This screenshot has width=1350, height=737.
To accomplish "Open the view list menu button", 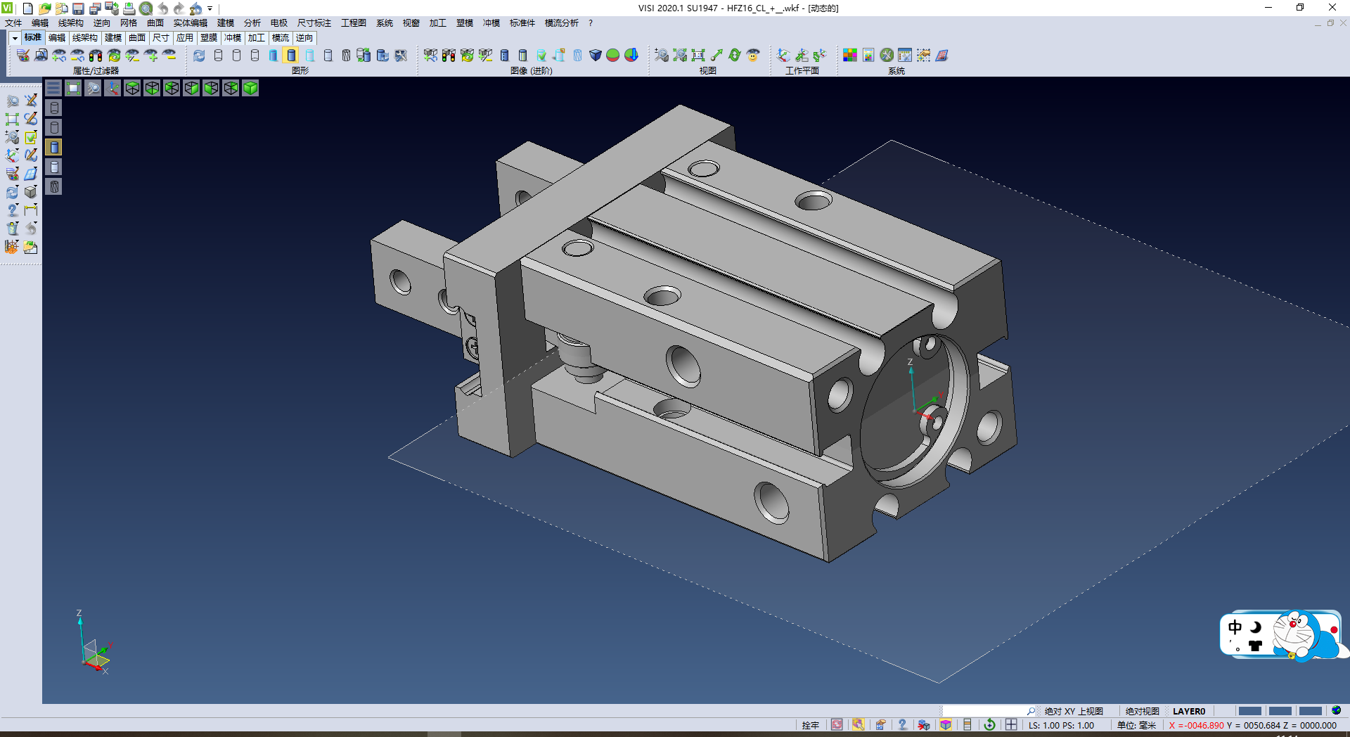I will 53,88.
